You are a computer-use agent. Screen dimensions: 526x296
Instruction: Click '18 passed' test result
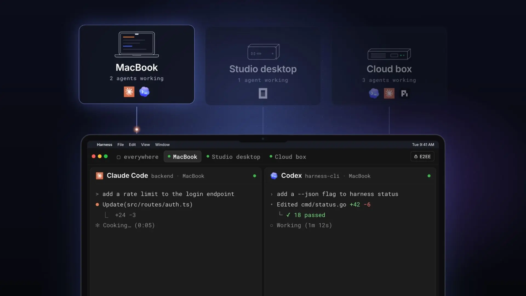point(310,215)
